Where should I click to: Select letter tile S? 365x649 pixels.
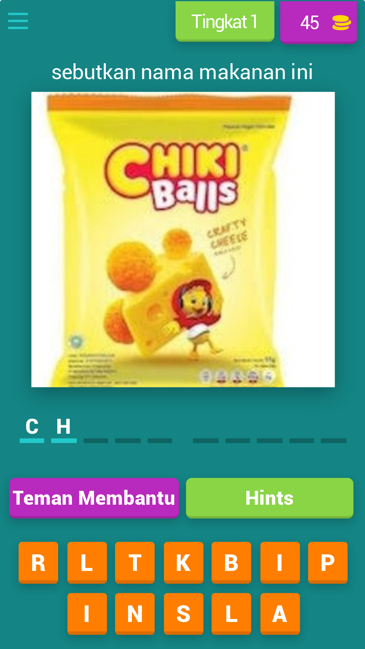tap(184, 614)
